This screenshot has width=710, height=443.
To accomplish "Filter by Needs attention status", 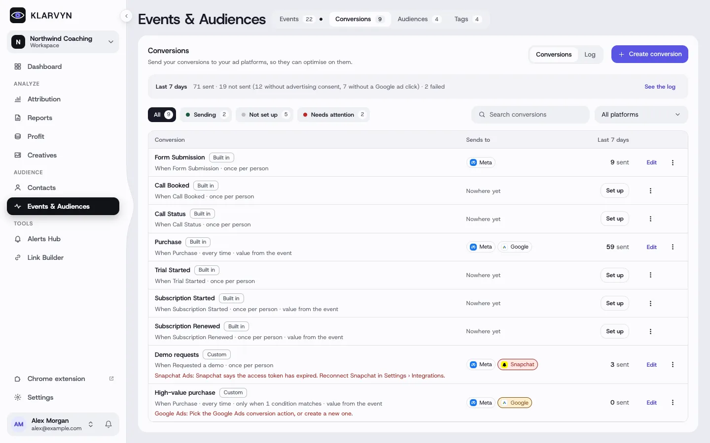I will 333,115.
